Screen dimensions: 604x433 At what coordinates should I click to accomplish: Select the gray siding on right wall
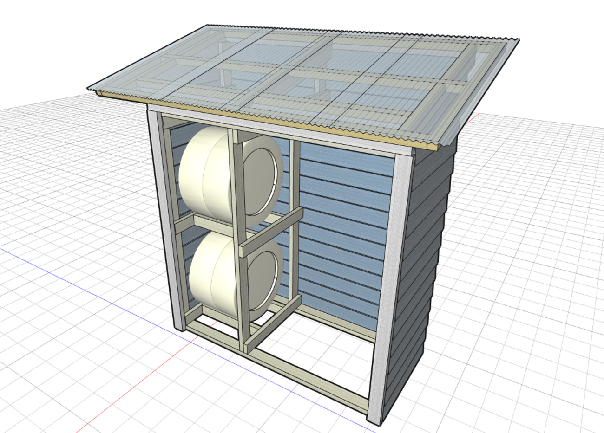(x=423, y=260)
